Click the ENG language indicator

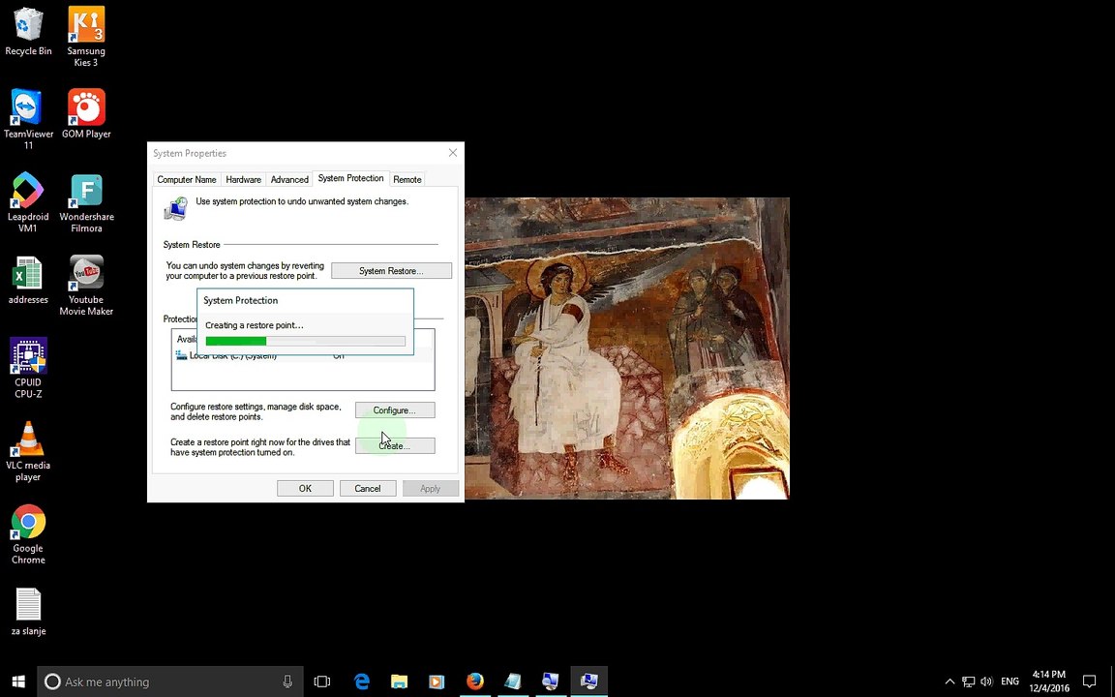point(1010,682)
